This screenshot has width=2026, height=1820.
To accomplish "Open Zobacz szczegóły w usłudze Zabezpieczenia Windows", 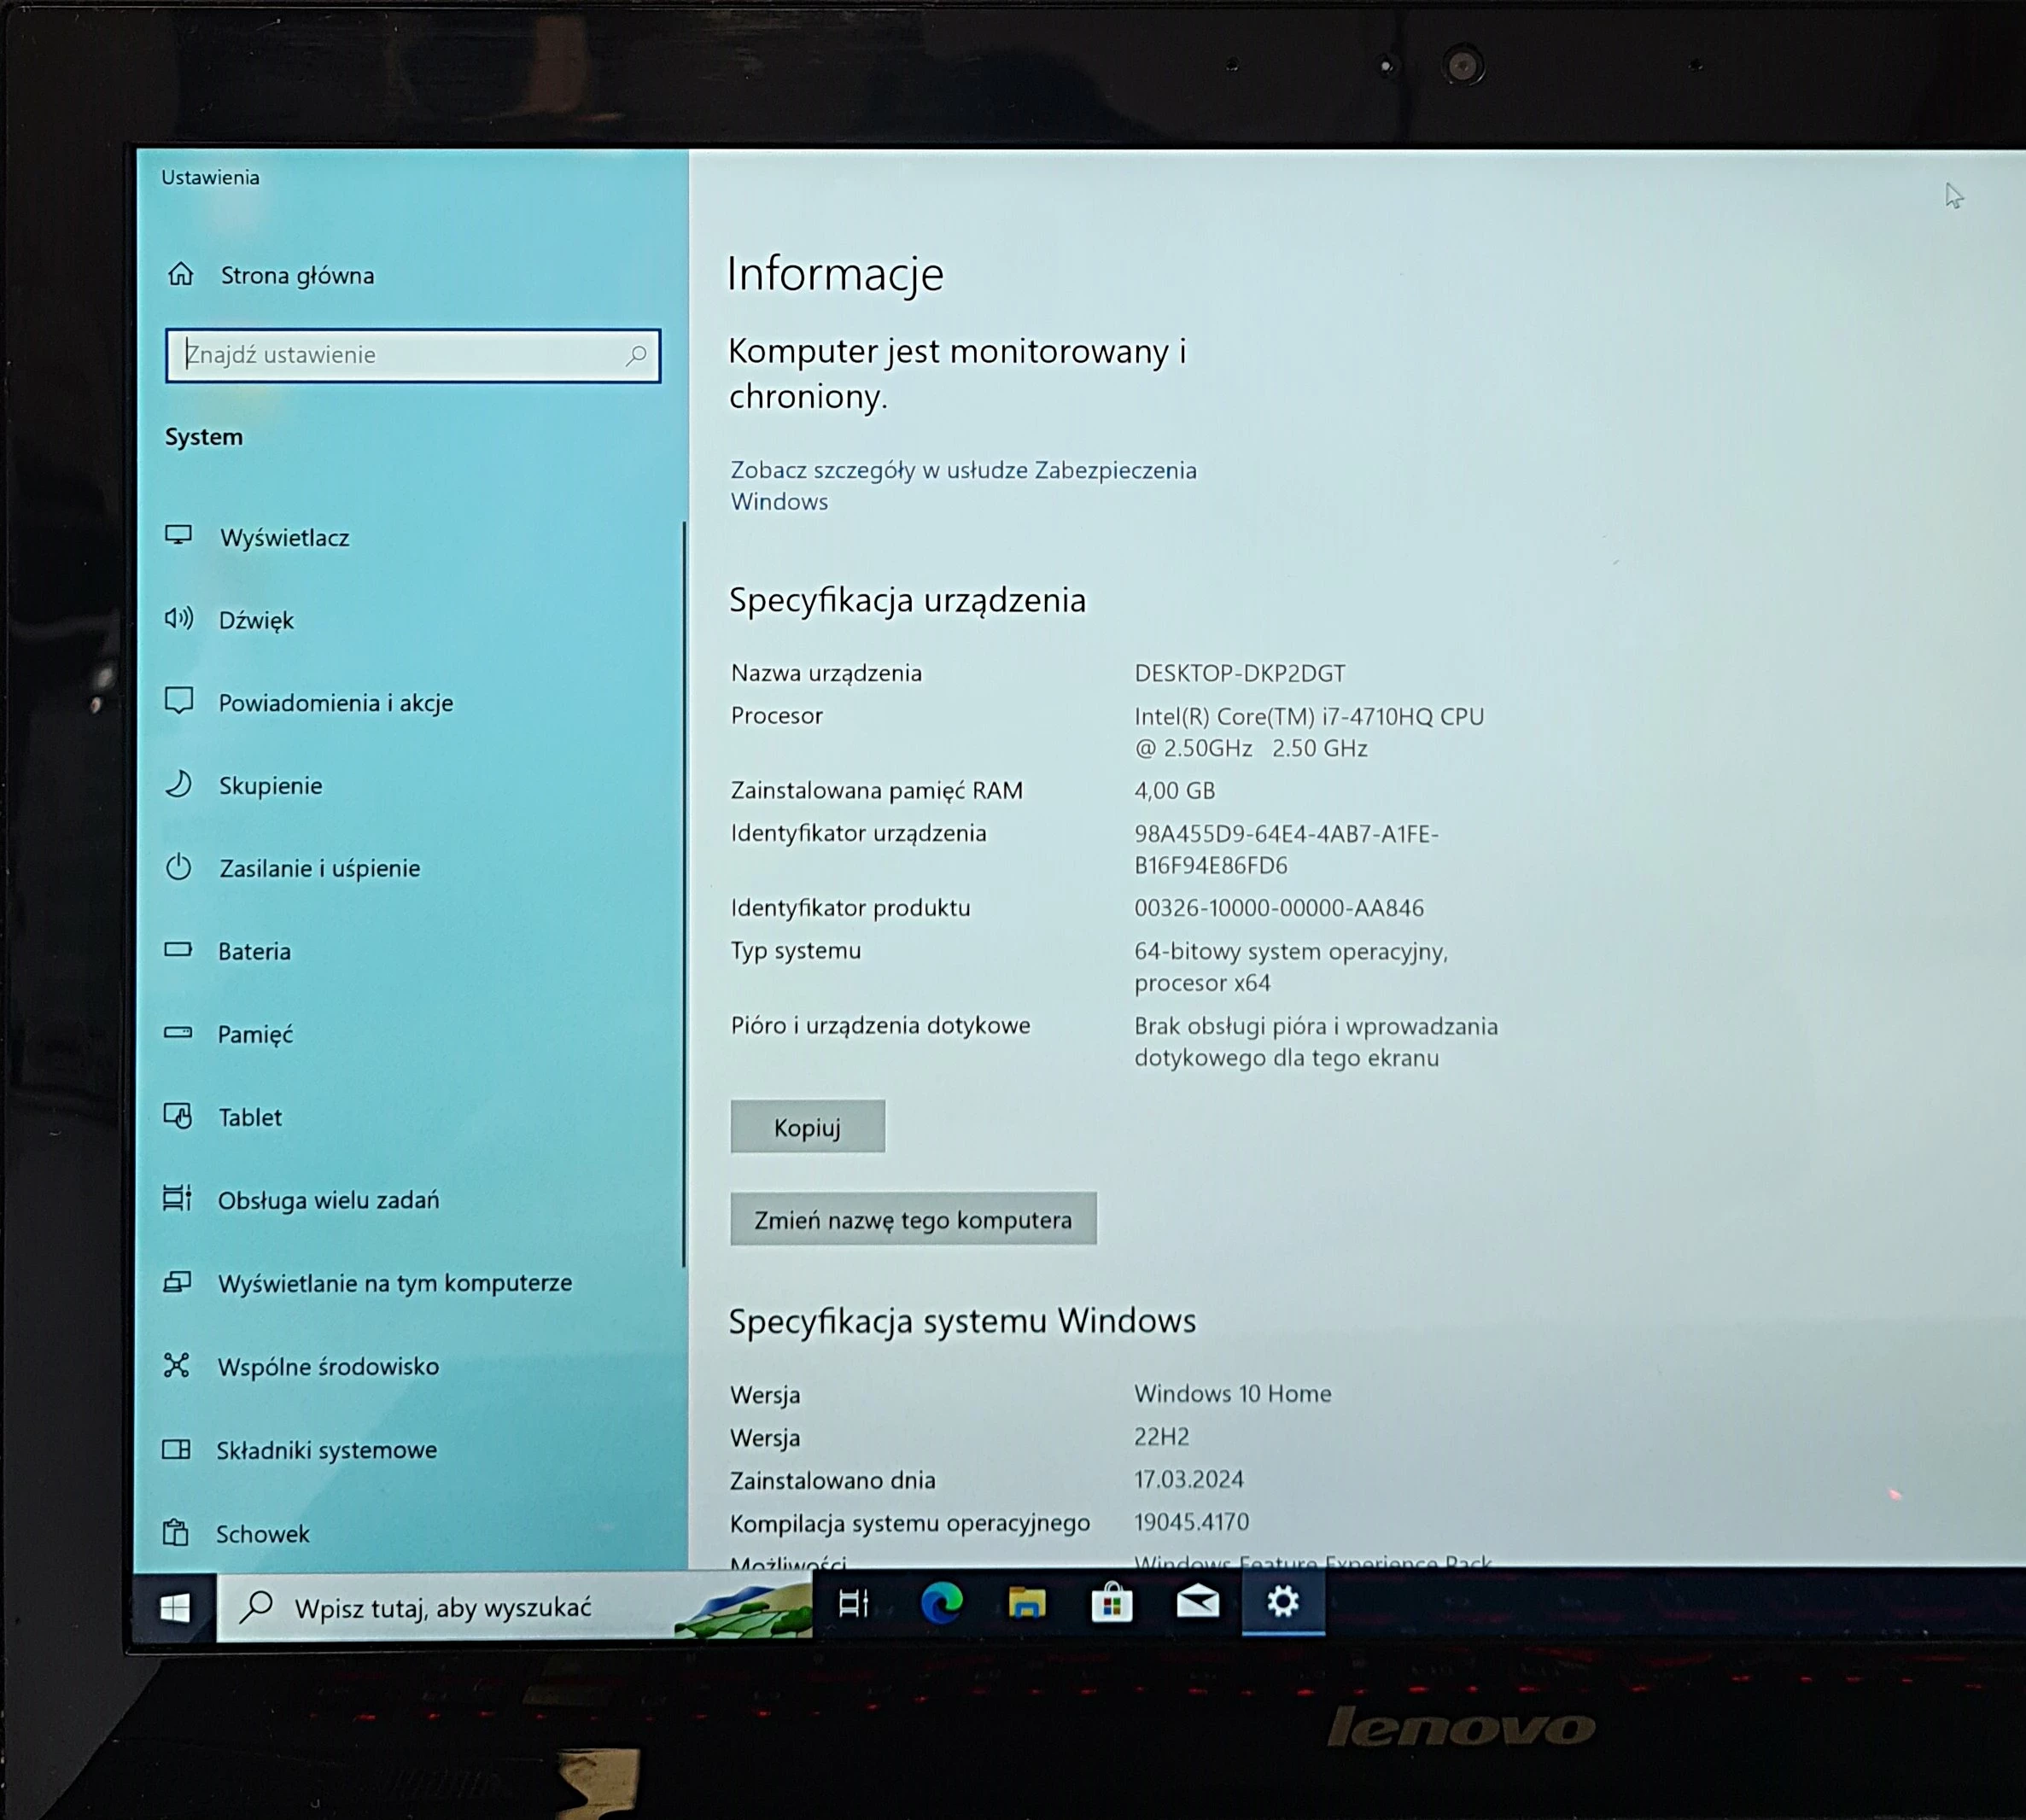I will (x=963, y=485).
